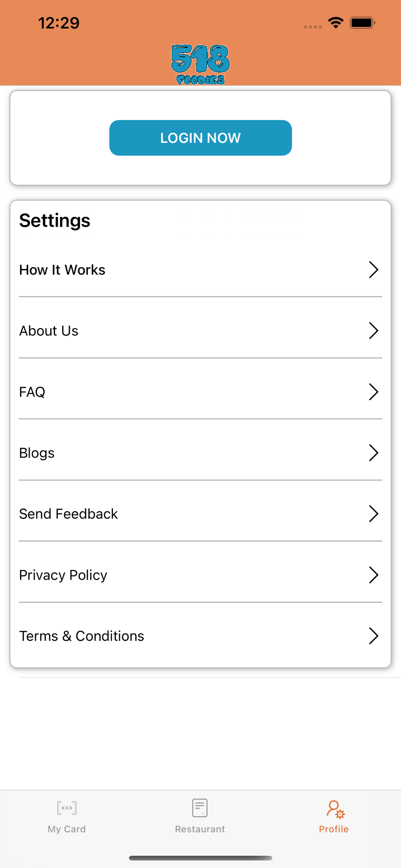Viewport: 401px width, 868px height.
Task: Open the Send Feedback chevron
Action: 374,514
